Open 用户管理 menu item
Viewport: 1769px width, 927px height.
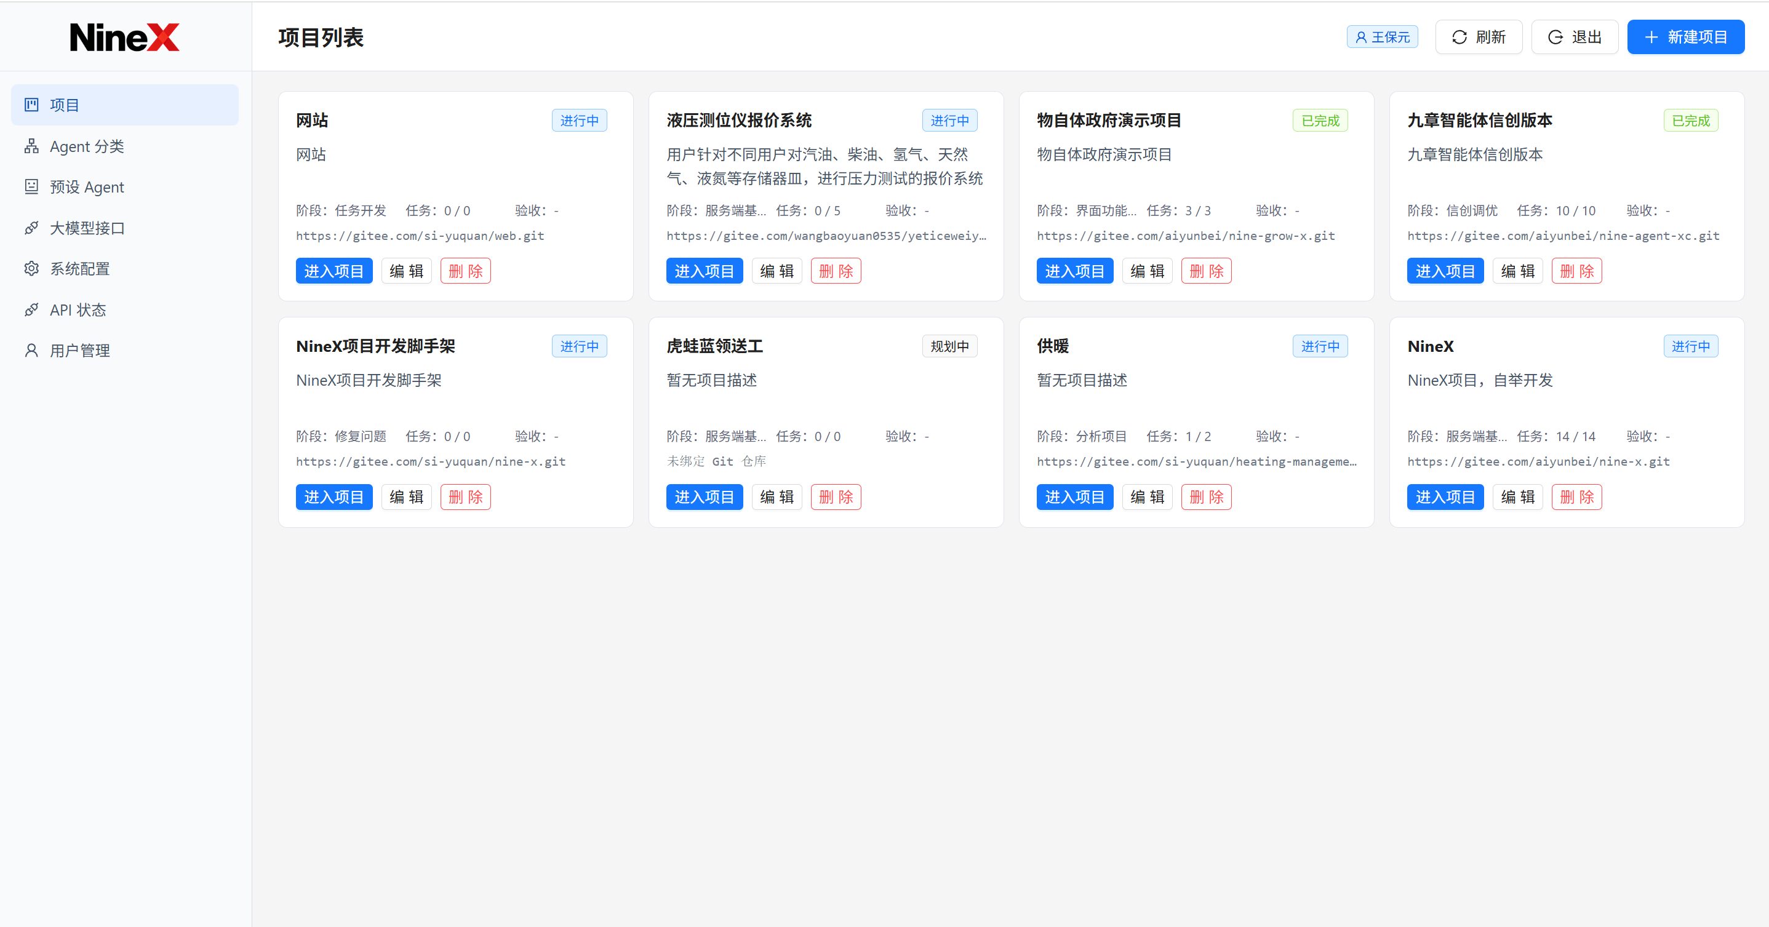pyautogui.click(x=125, y=350)
